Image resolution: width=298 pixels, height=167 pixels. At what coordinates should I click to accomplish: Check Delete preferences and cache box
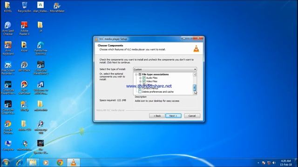140,92
